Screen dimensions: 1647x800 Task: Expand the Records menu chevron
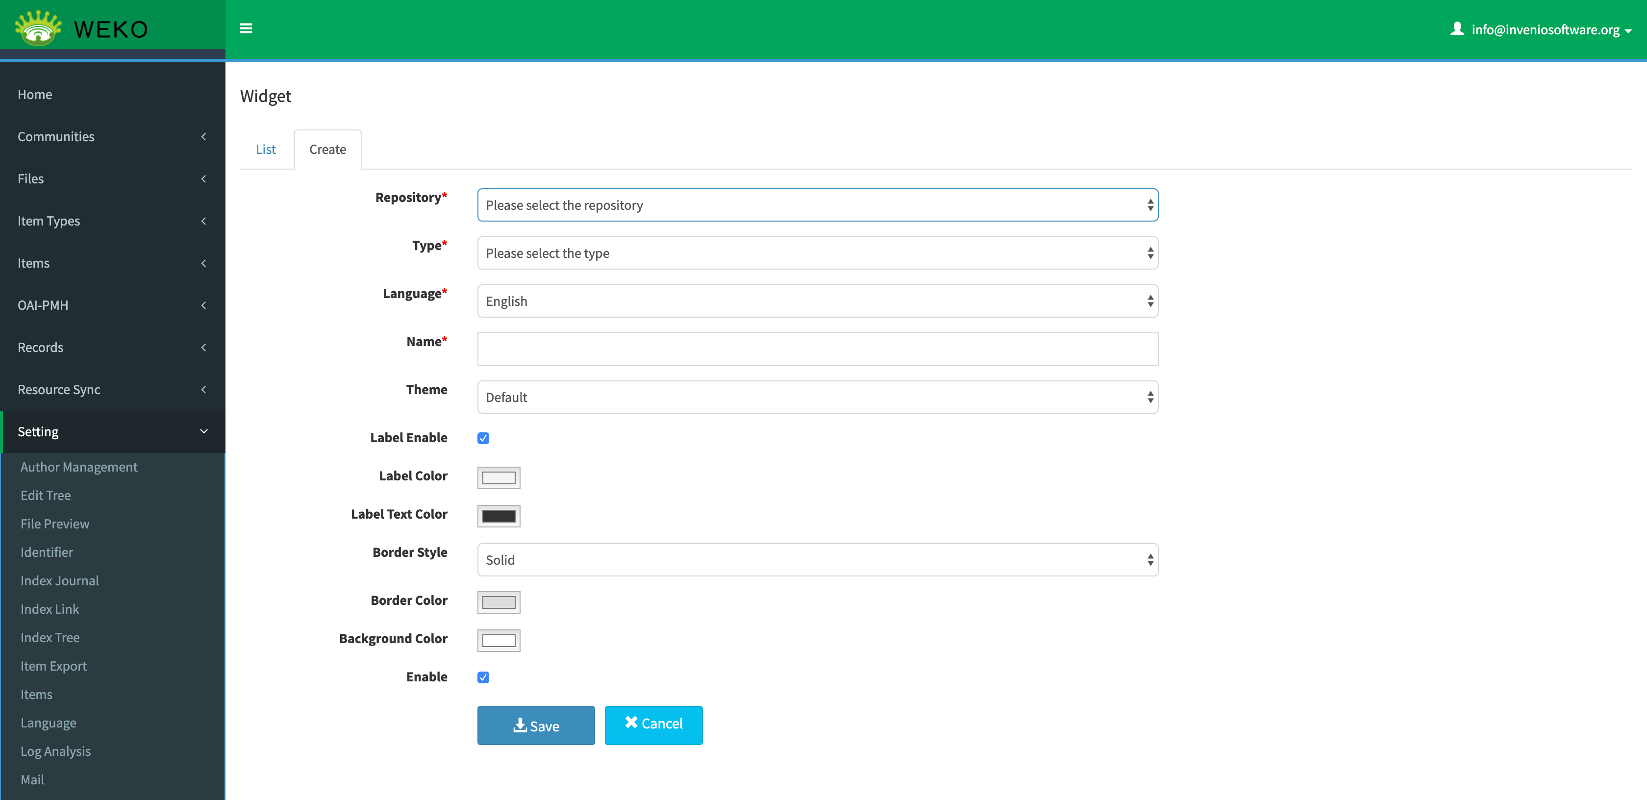pyautogui.click(x=203, y=347)
